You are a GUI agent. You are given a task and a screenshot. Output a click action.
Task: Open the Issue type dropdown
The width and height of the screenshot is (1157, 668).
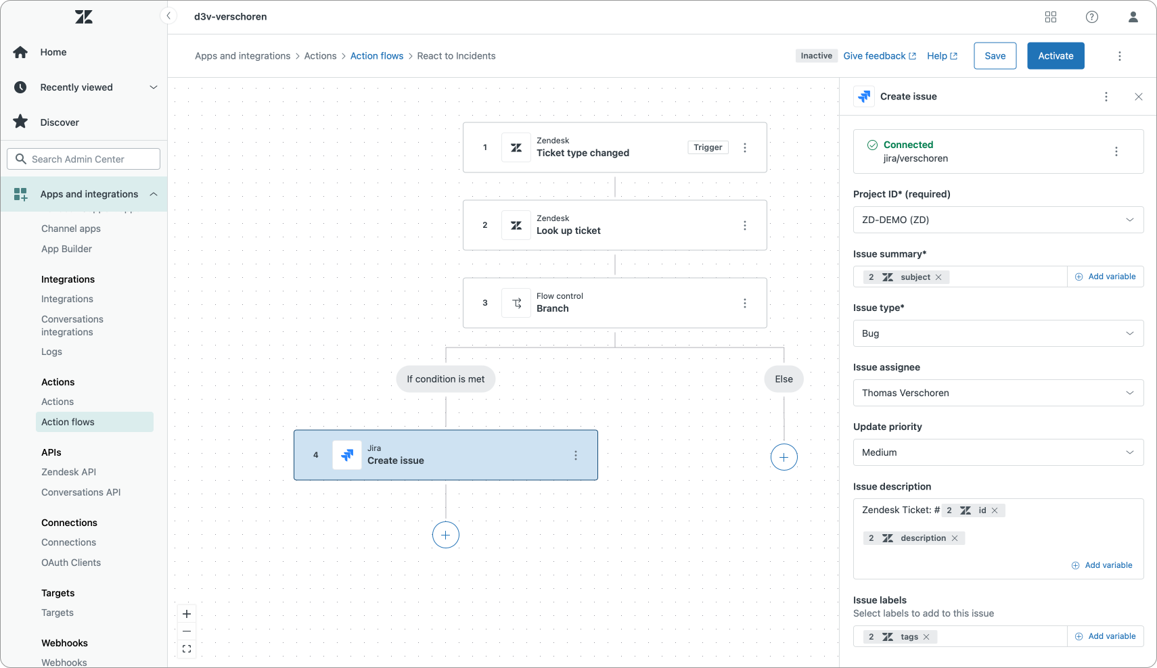[x=999, y=333]
